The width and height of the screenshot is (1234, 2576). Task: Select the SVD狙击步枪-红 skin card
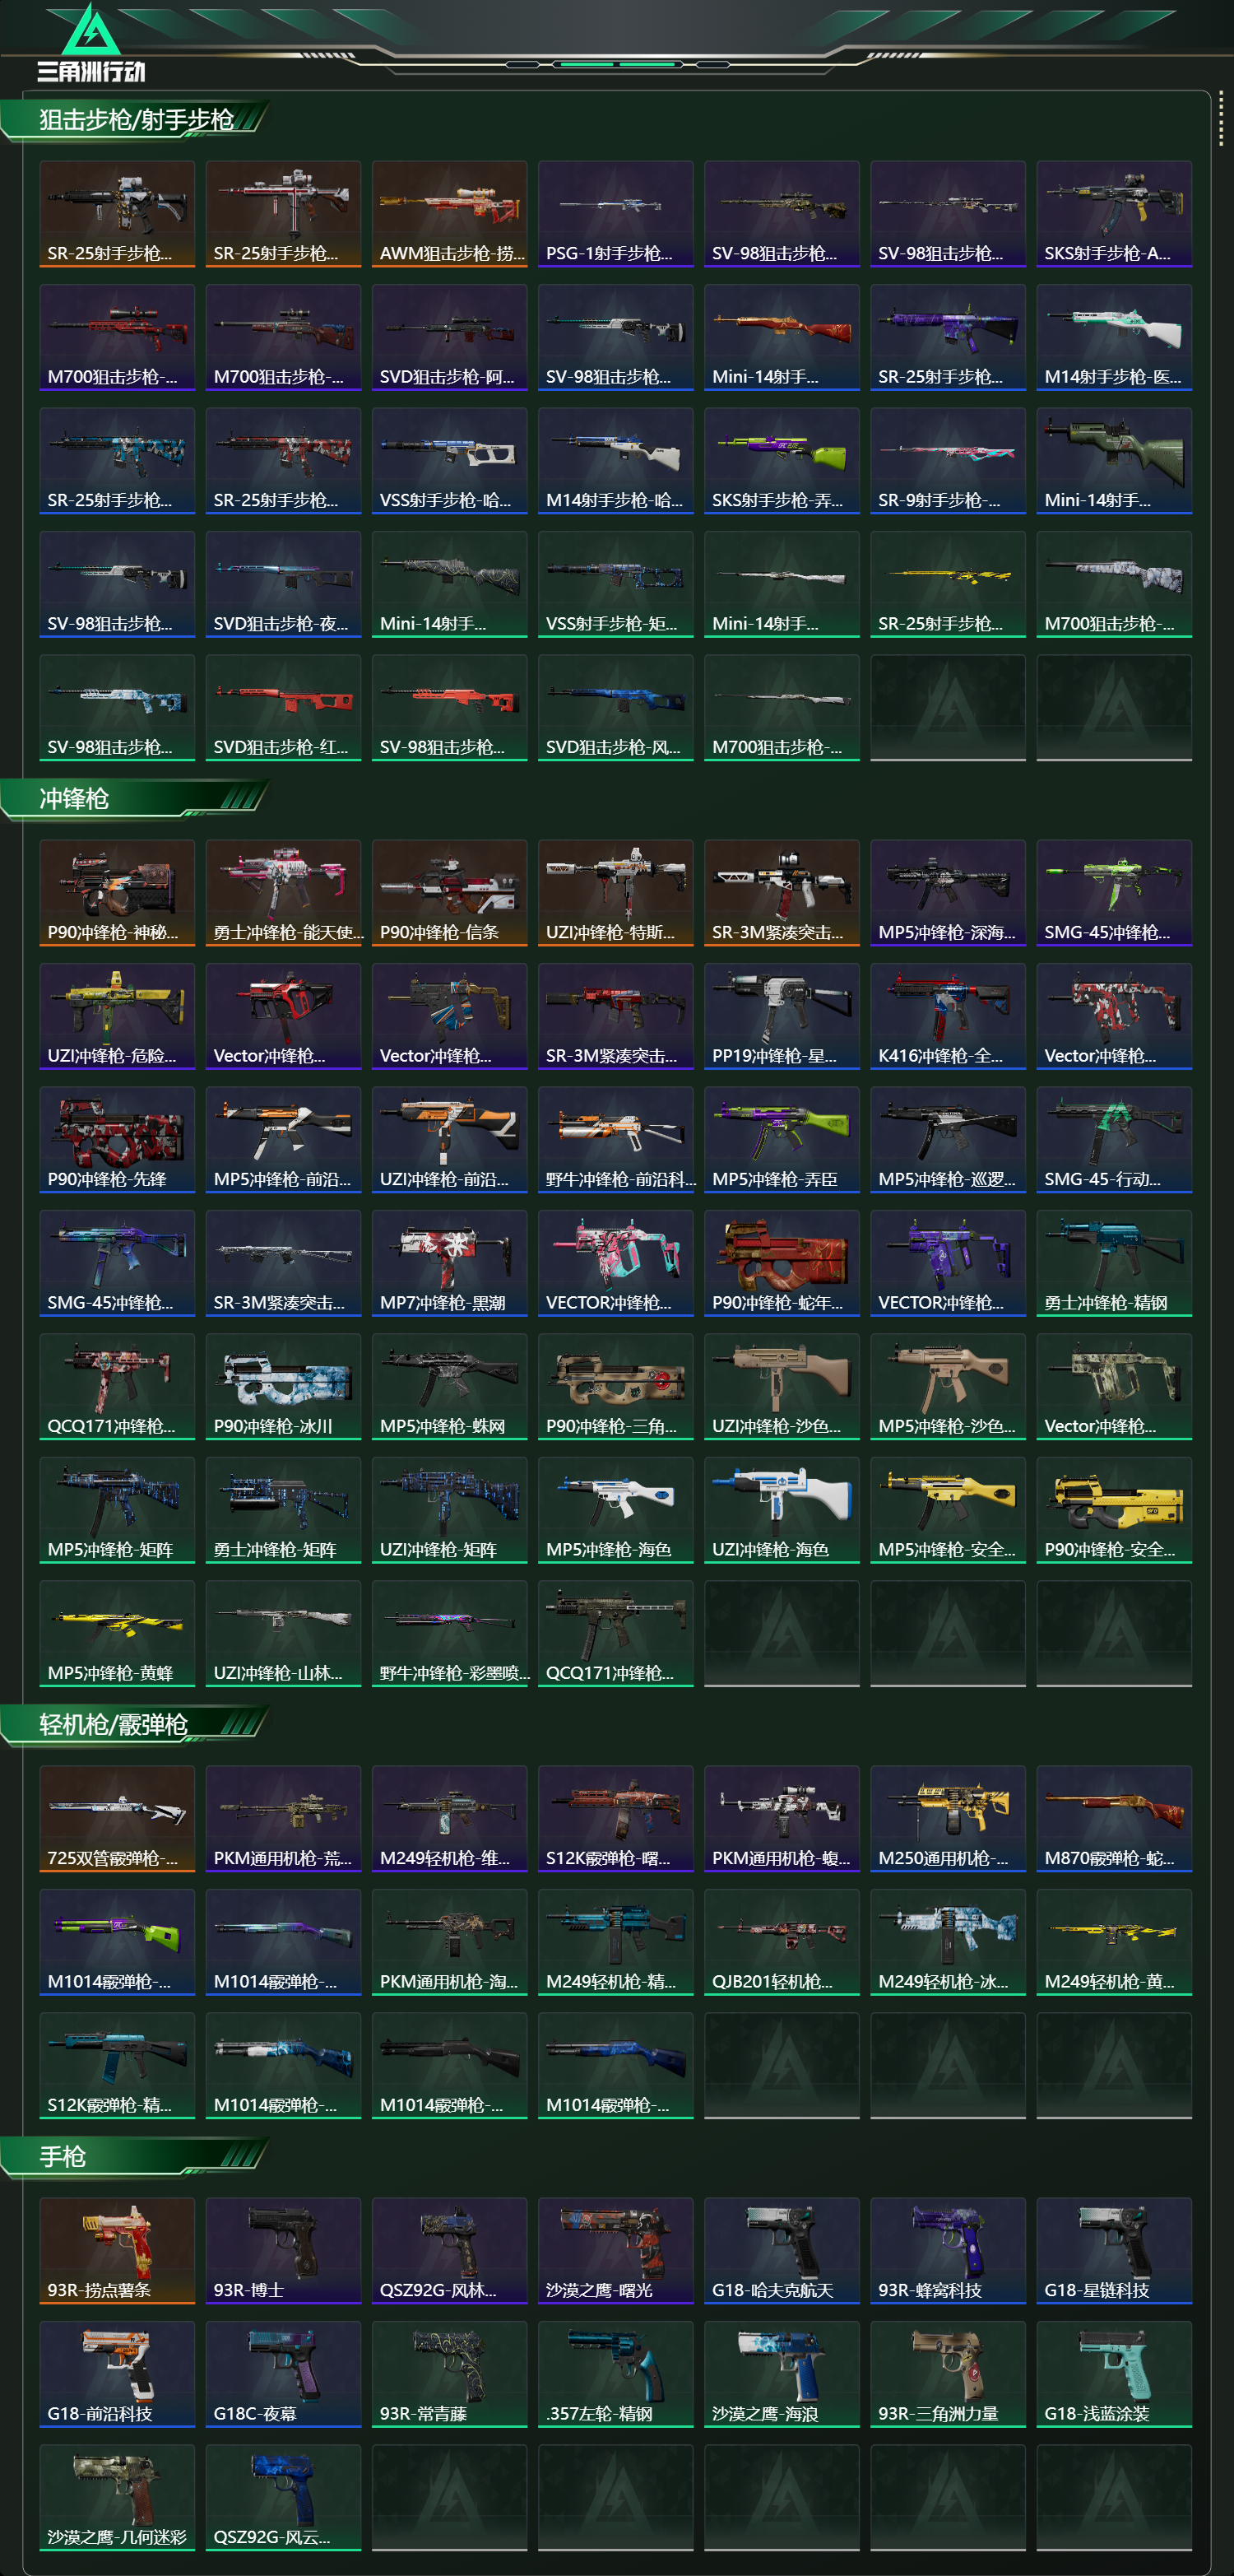pyautogui.click(x=284, y=708)
